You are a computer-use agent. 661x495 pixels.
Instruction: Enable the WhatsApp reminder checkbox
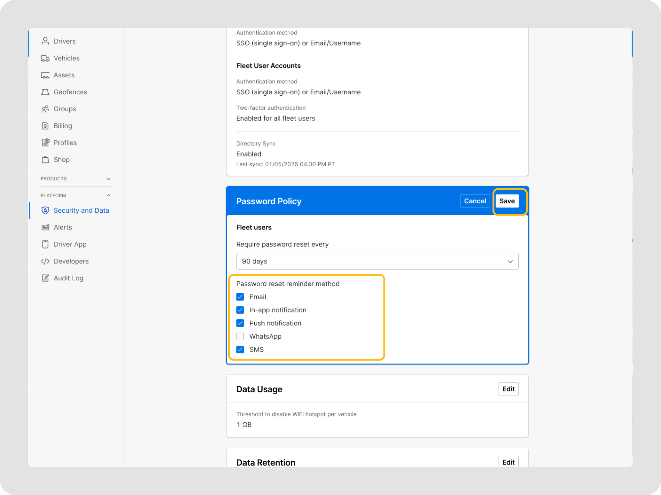(240, 336)
